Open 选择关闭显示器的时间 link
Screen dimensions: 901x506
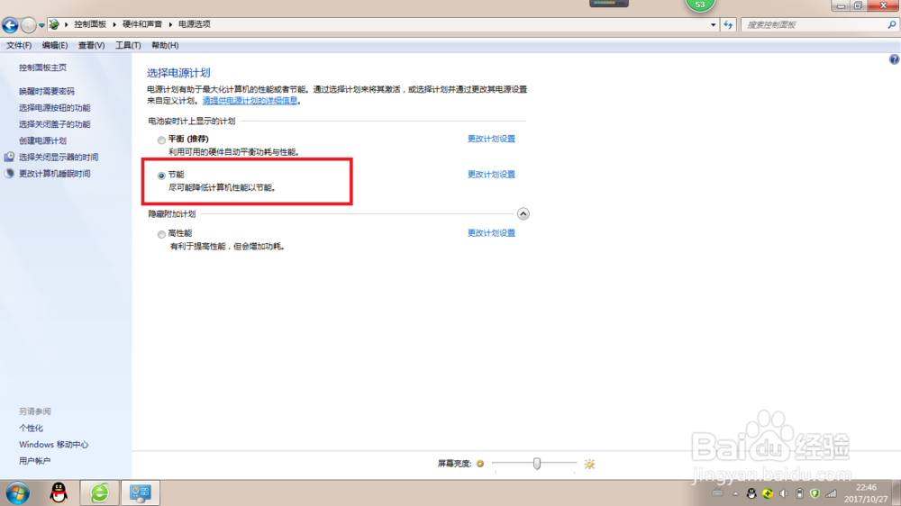pos(59,158)
